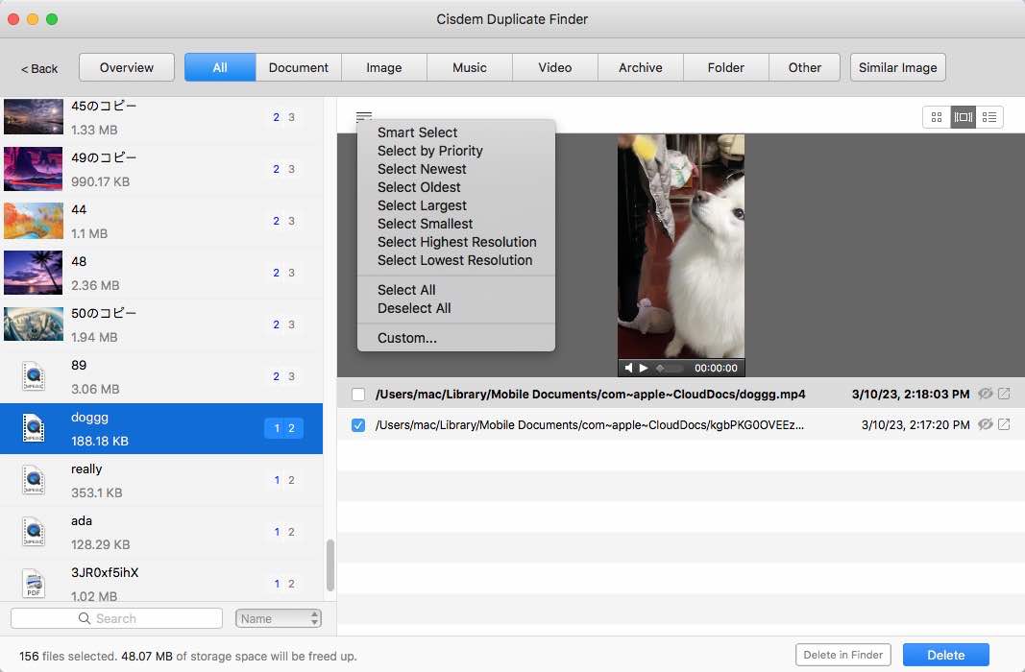The height and width of the screenshot is (672, 1025).
Task: Switch to grid view layout
Action: pyautogui.click(x=937, y=116)
